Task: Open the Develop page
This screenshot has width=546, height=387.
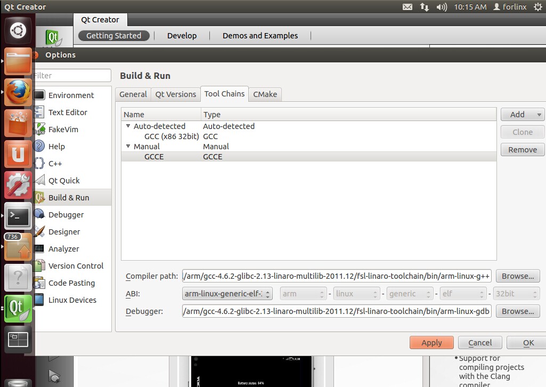Action: click(x=182, y=36)
